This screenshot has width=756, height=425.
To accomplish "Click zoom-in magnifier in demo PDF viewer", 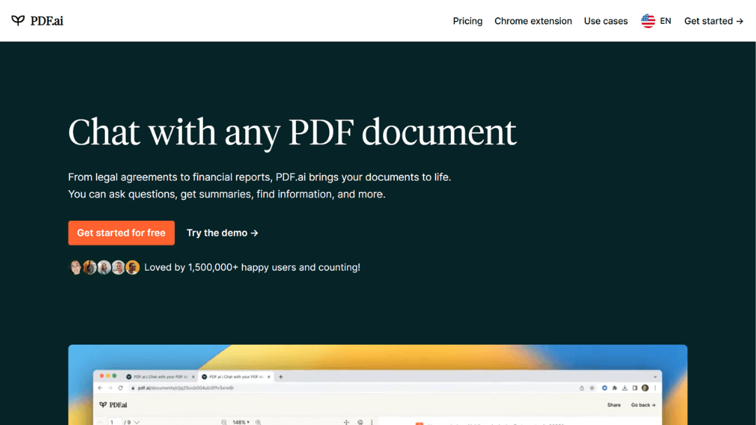I will tap(258, 422).
